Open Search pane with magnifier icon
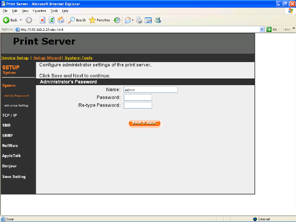The width and height of the screenshot is (296, 222). pos(77,20)
